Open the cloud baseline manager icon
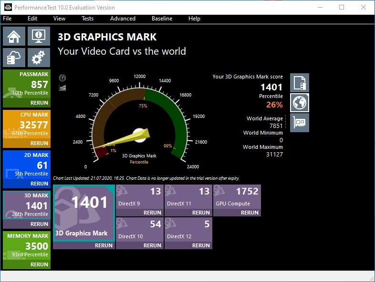This screenshot has width=375, height=282. point(14,58)
